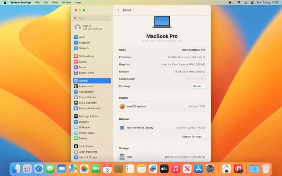Image resolution: width=282 pixels, height=176 pixels.
Task: Open Downloads folder in Dock
Action: [254, 169]
